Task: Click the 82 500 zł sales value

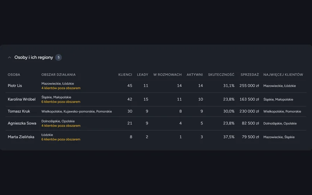Action: pyautogui.click(x=250, y=123)
